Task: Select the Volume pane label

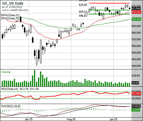Action: coord(6,72)
